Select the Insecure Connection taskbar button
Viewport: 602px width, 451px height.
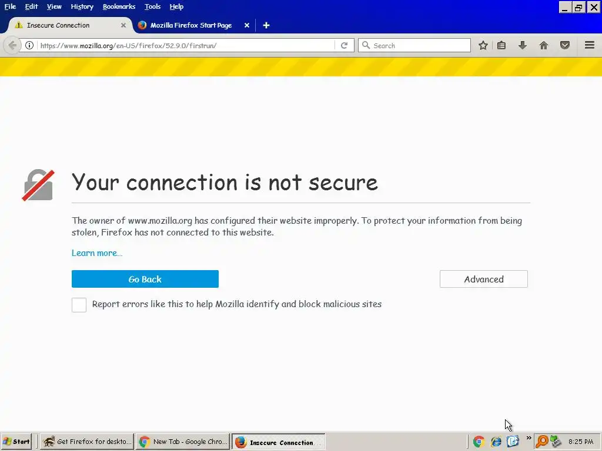tap(279, 442)
